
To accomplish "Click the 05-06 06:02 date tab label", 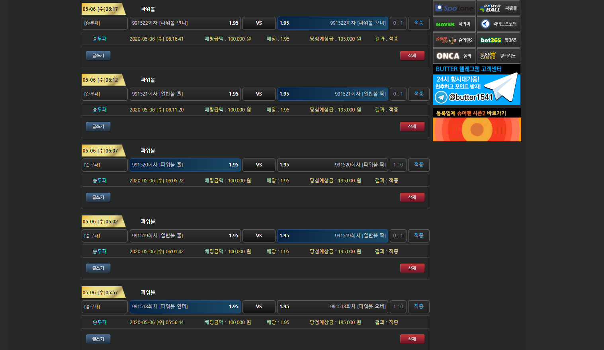I will click(x=101, y=222).
